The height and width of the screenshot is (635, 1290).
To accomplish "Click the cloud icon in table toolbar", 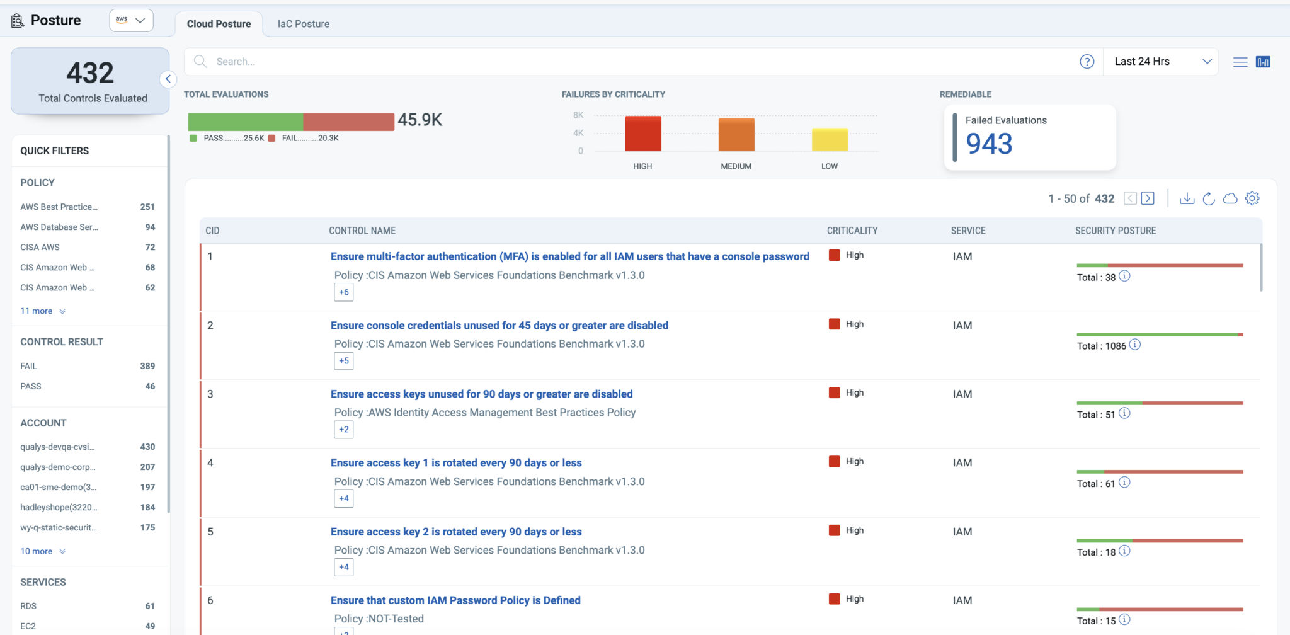I will (x=1230, y=198).
